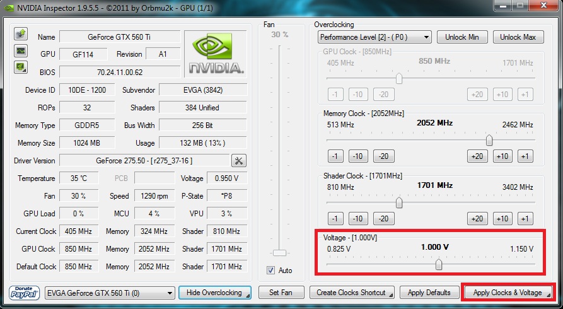Increase Memory Clock by 20 MHz
Screen dimensions: 563x309
point(477,156)
